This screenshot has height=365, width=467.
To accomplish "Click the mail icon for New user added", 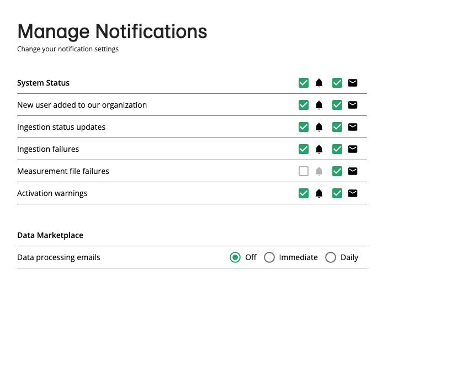I will pyautogui.click(x=353, y=104).
